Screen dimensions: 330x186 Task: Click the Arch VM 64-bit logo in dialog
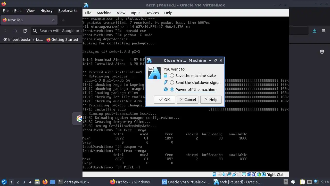(154, 73)
